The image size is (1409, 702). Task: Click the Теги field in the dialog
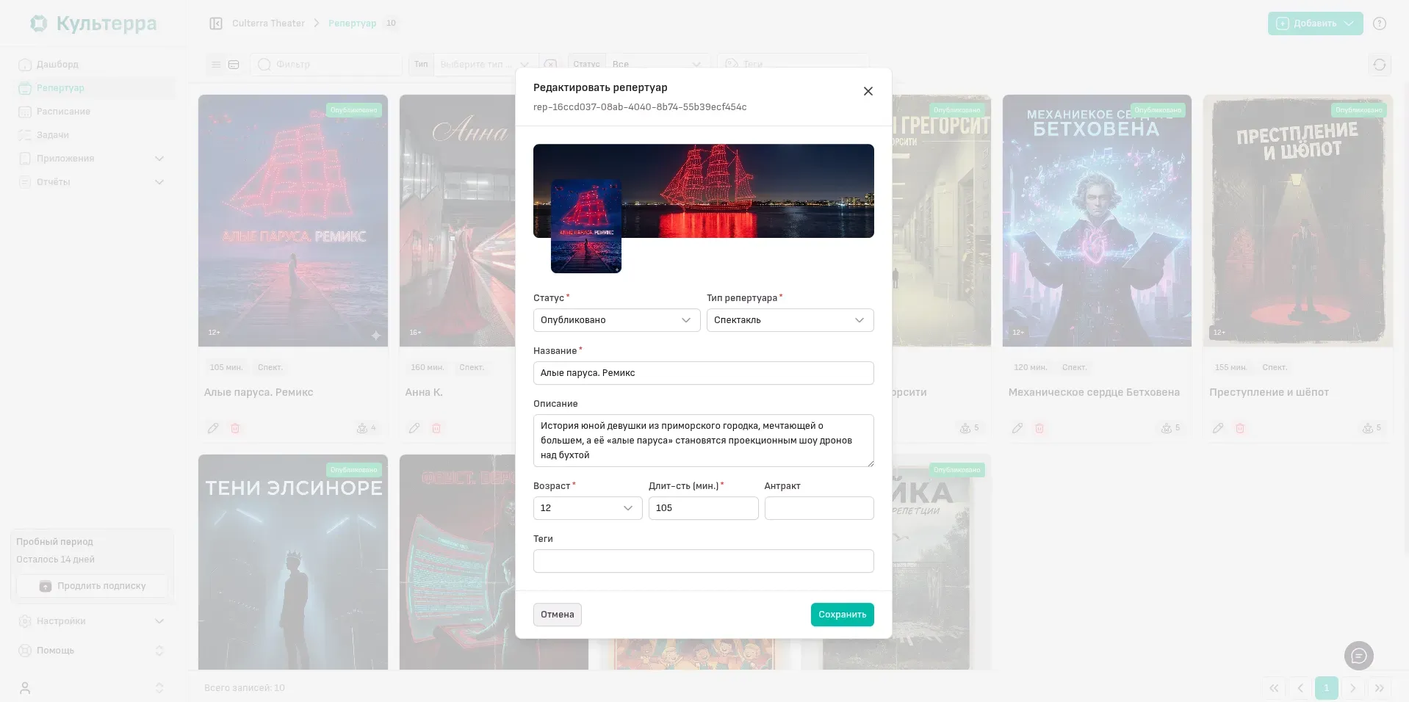703,561
